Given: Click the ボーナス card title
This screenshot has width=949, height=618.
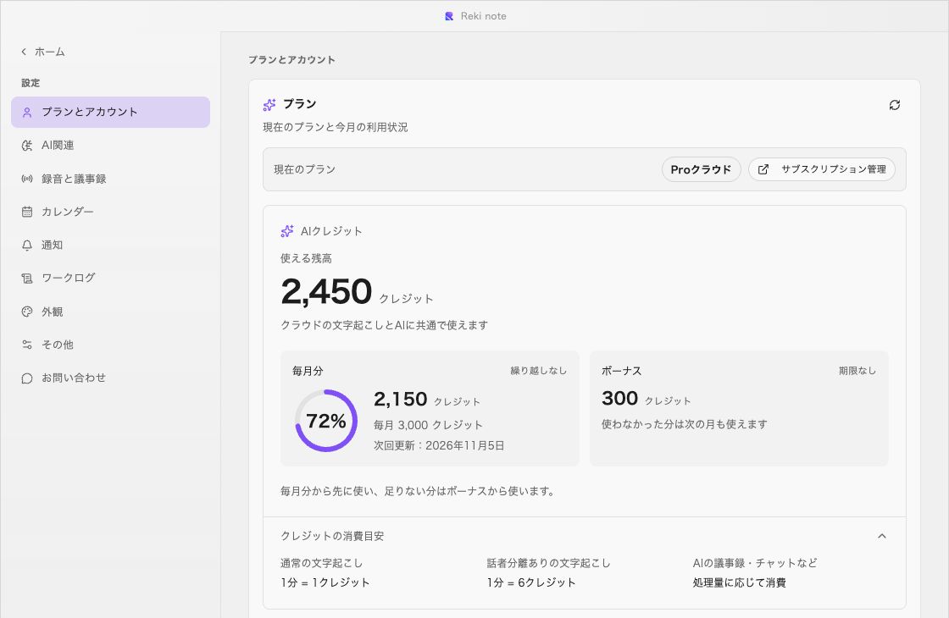Looking at the screenshot, I should 622,371.
